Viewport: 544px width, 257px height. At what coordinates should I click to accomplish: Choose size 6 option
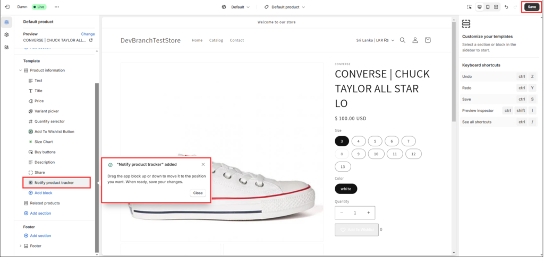tap(392, 141)
